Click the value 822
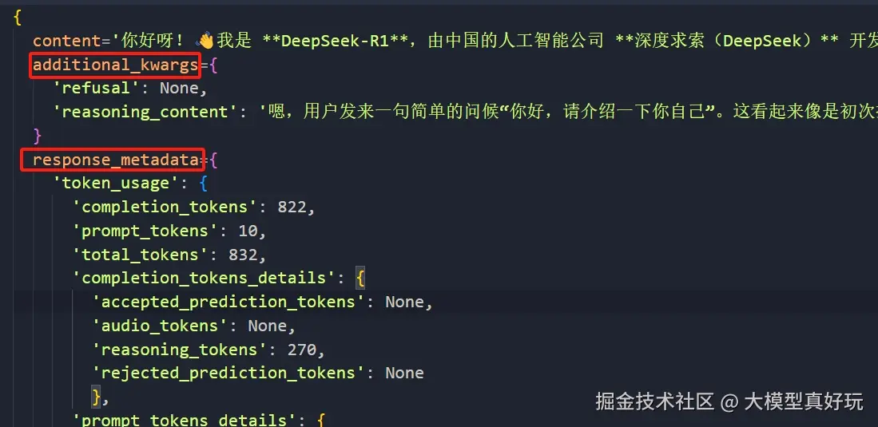The image size is (878, 427). (x=292, y=208)
